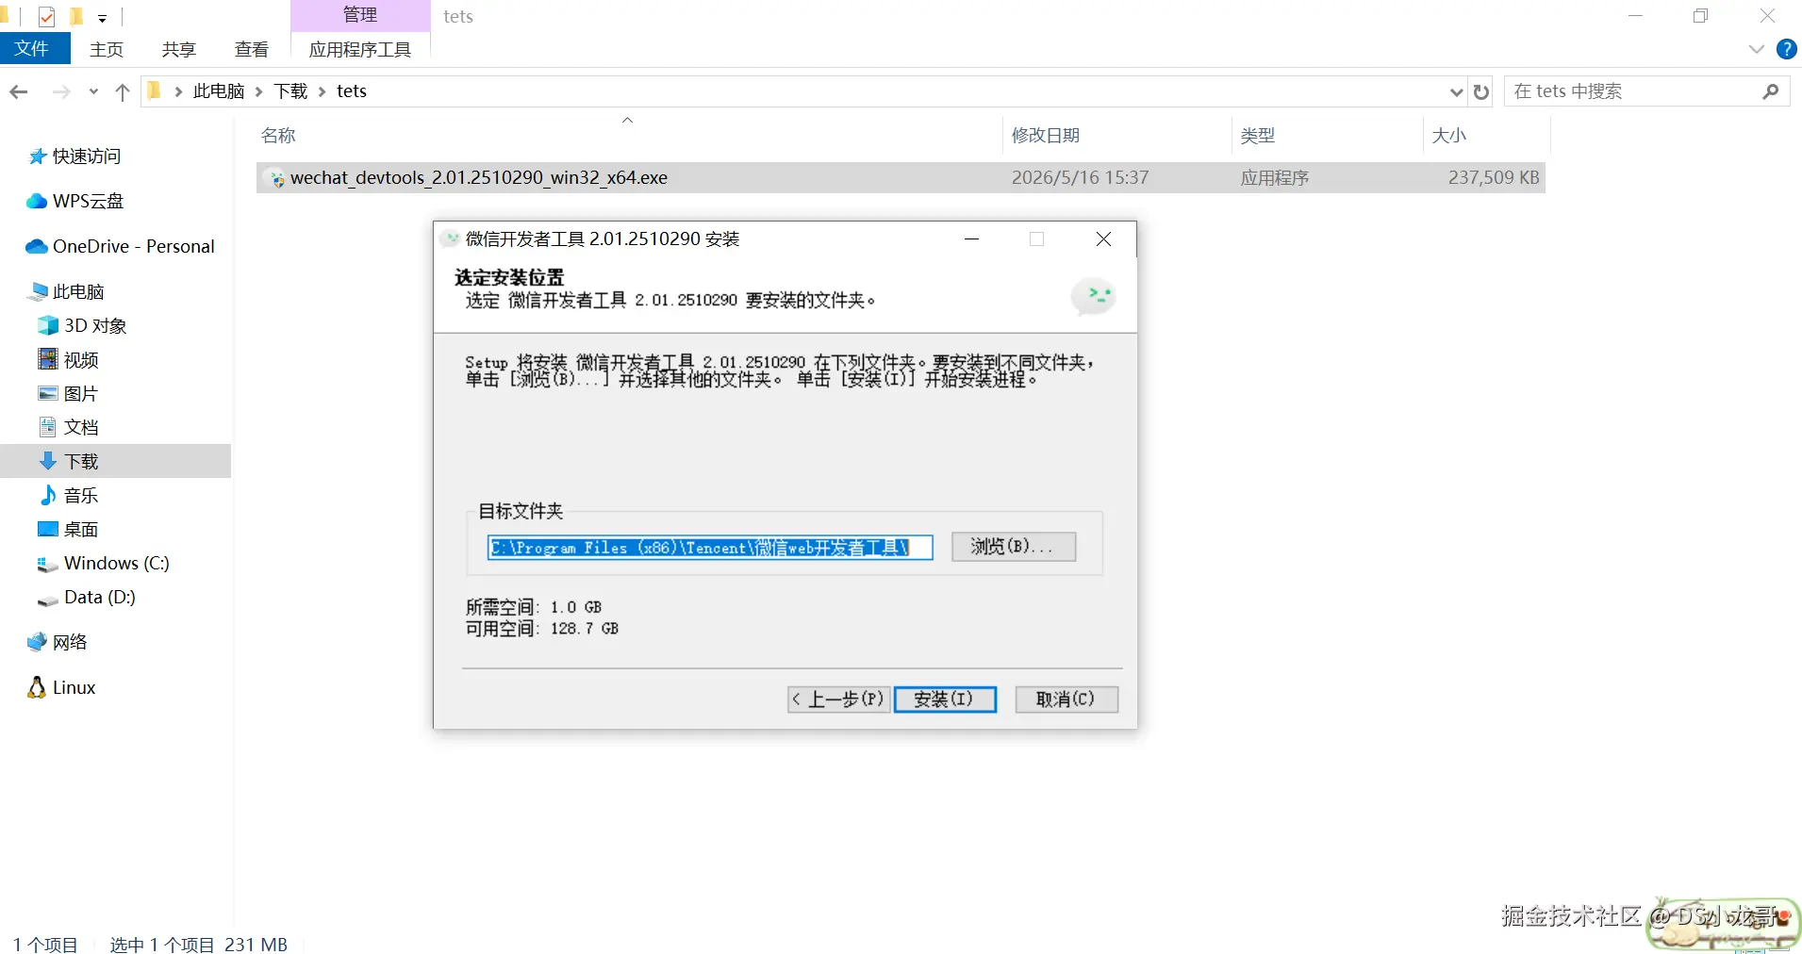Screen dimensions: 1802x954
Task: Open WPS云盘 in the sidebar
Action: click(x=75, y=202)
